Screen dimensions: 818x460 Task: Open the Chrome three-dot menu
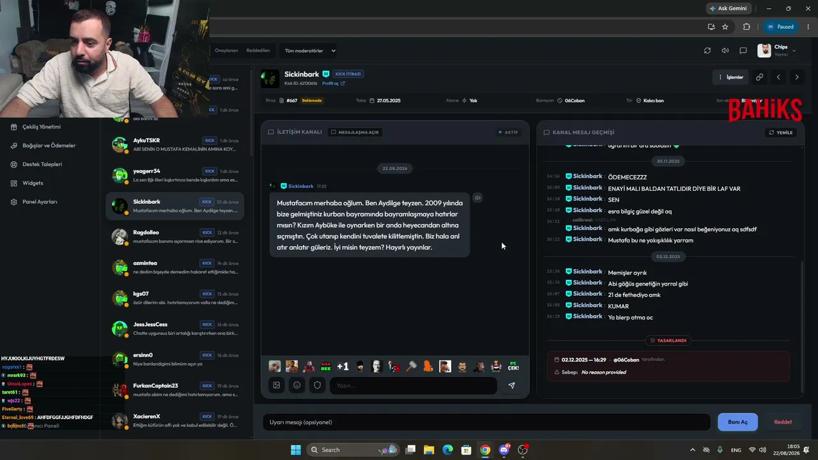tap(807, 27)
